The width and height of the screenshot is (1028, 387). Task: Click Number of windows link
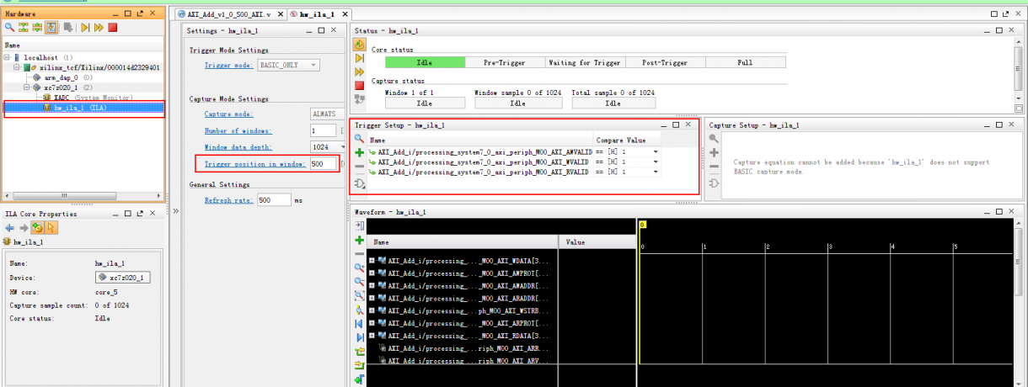[238, 130]
